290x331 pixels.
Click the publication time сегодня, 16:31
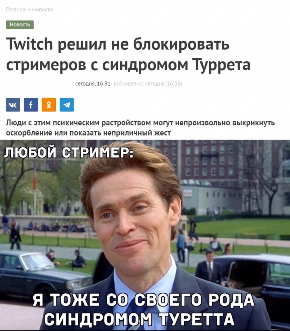tap(93, 84)
